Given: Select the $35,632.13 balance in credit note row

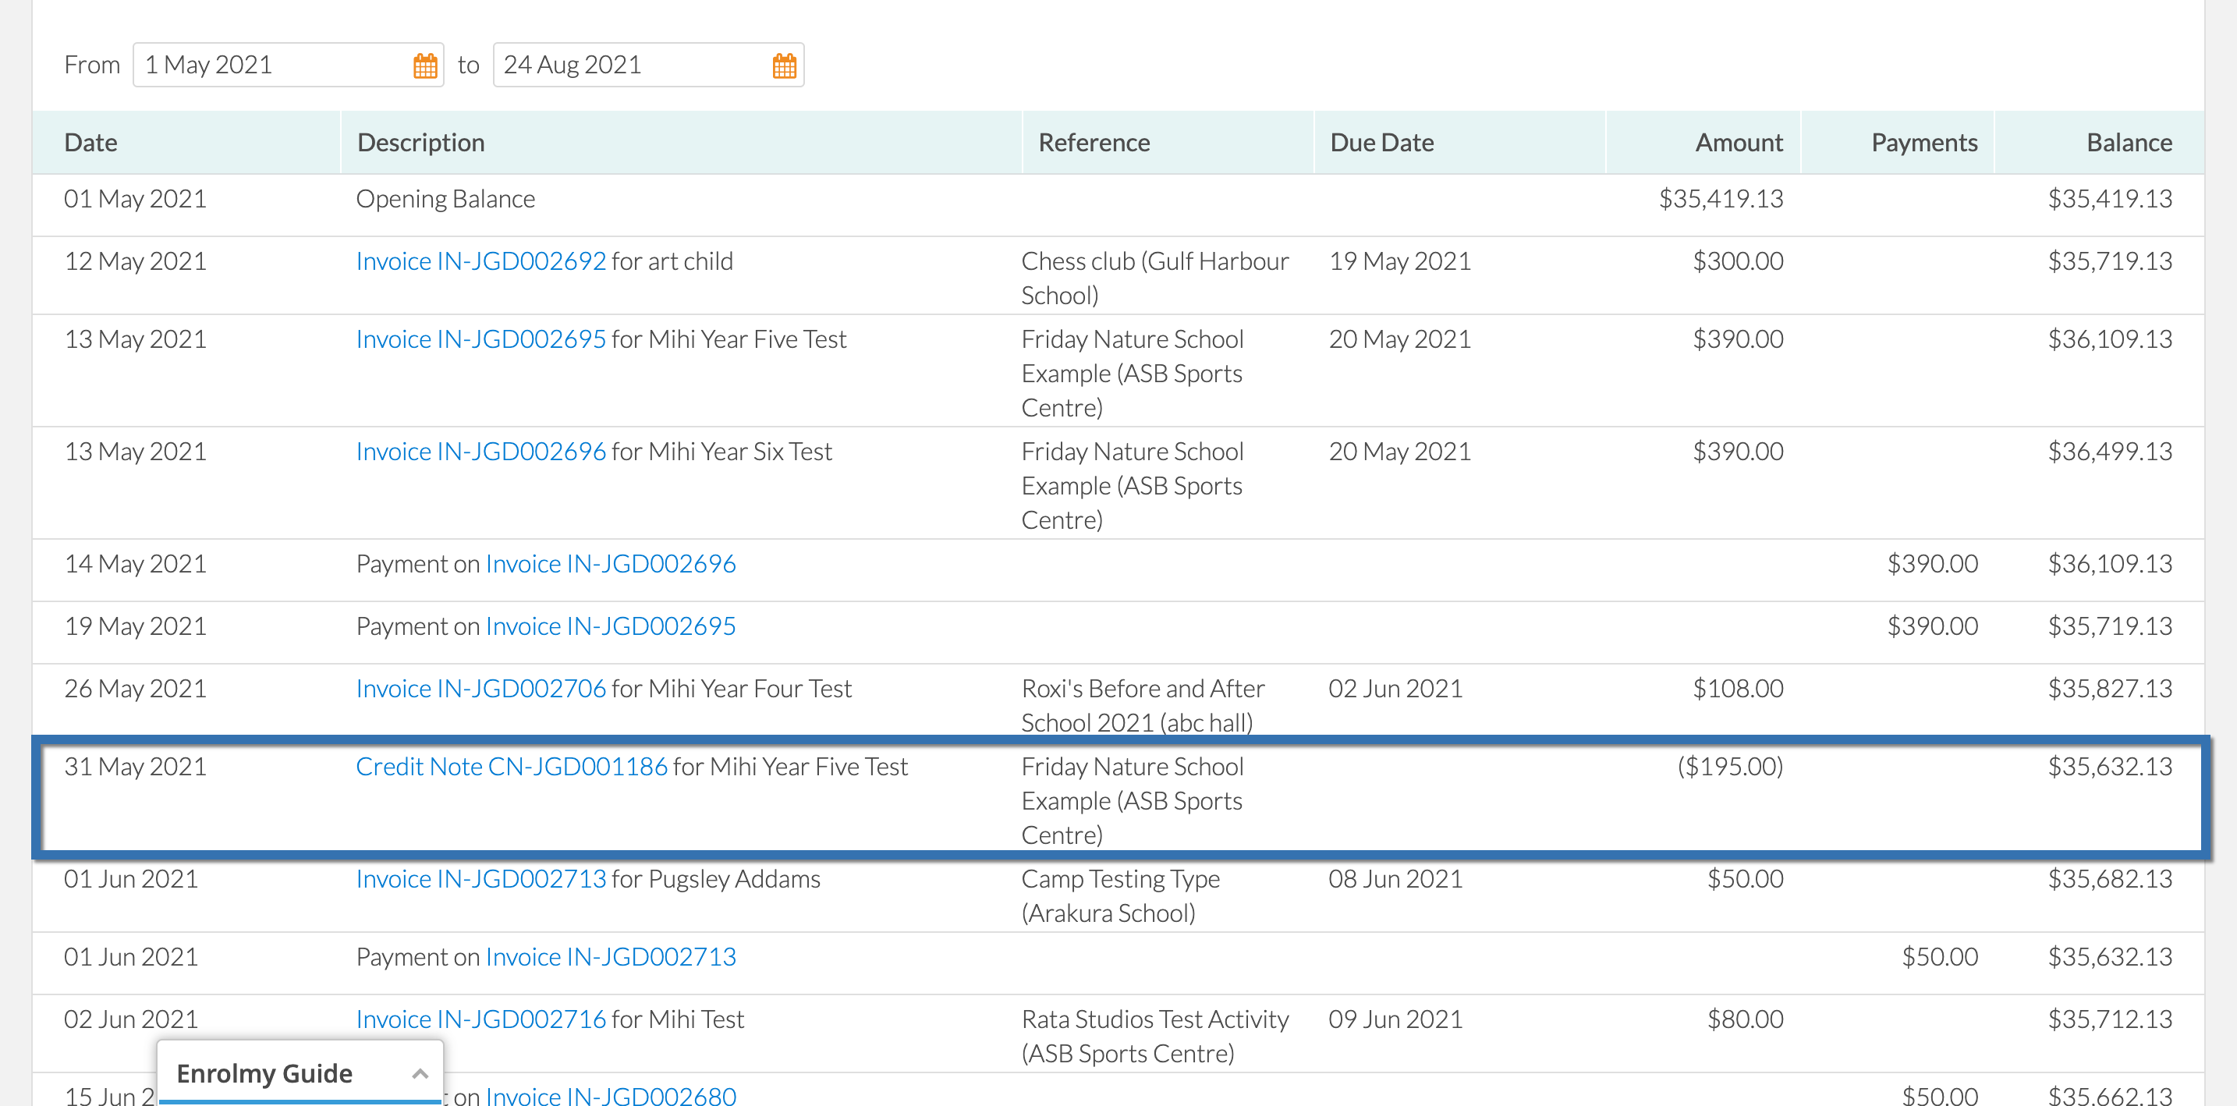Looking at the screenshot, I should 2110,767.
